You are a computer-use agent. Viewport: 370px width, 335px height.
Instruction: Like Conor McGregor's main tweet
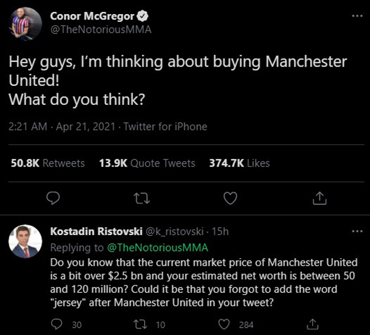pyautogui.click(x=230, y=198)
